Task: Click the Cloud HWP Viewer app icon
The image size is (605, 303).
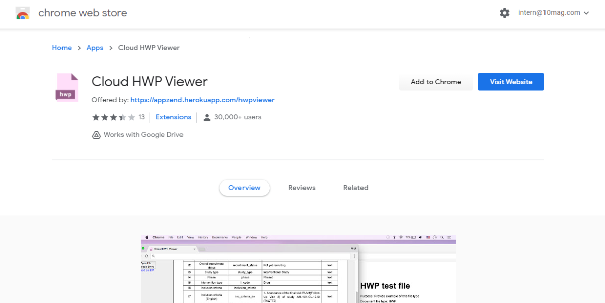Action: 67,88
